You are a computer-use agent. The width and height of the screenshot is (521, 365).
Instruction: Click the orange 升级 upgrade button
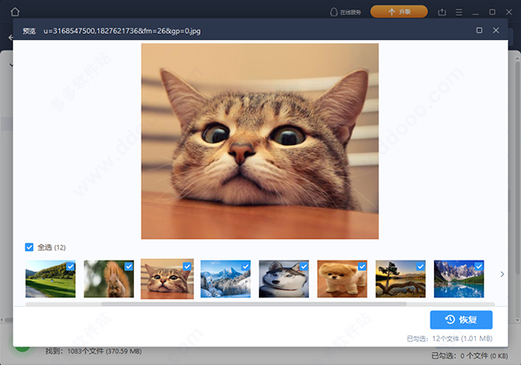(x=399, y=11)
